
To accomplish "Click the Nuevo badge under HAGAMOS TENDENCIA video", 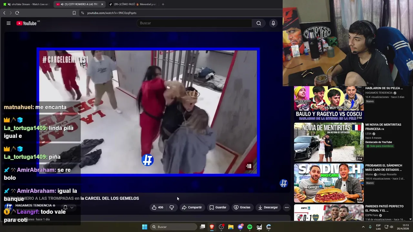I will click(x=370, y=101).
